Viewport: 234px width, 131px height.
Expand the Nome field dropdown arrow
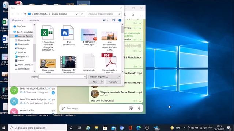coord(85,77)
